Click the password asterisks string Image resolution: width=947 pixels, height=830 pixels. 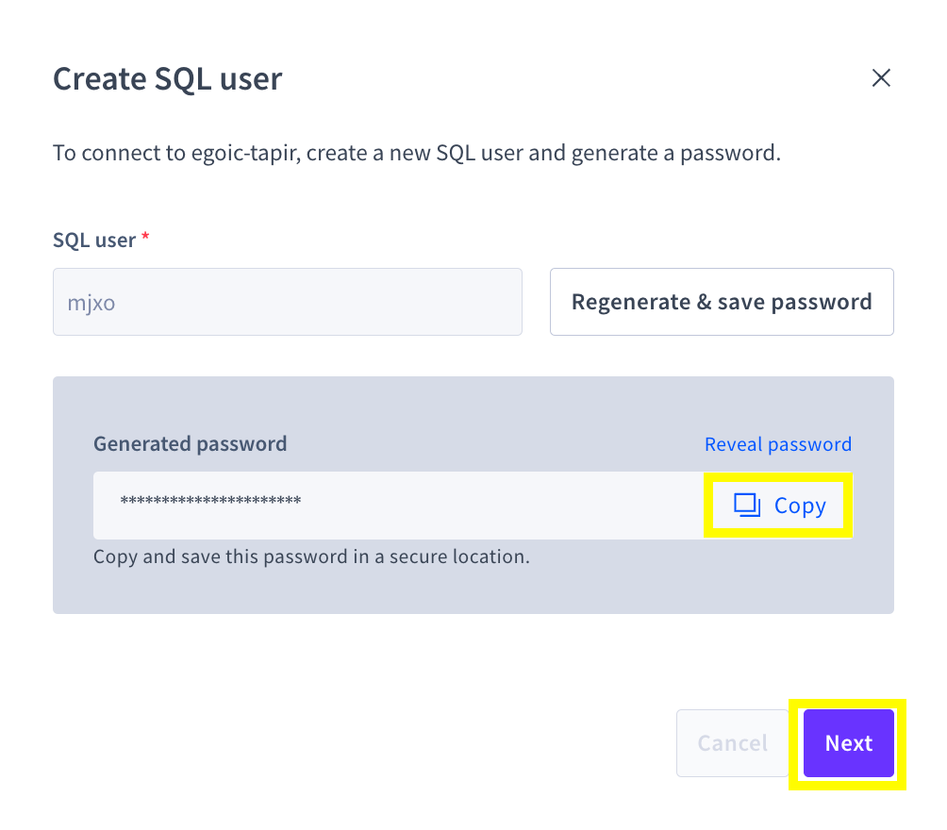[210, 500]
